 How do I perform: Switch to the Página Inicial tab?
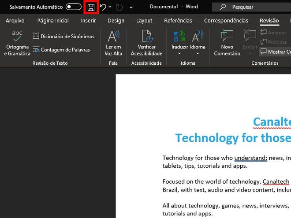[x=53, y=20]
